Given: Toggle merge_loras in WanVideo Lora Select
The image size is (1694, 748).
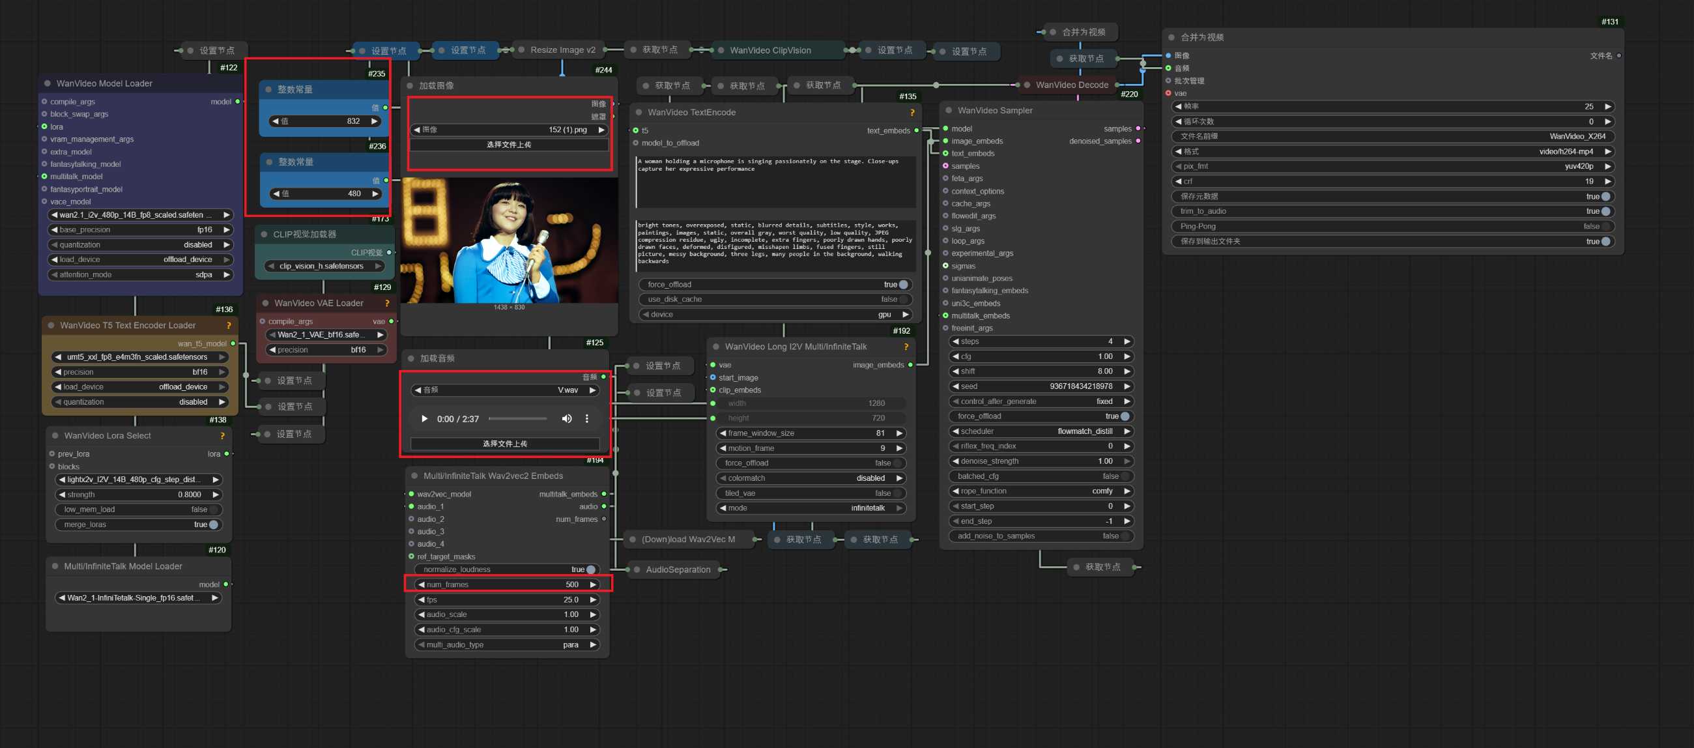Looking at the screenshot, I should [212, 525].
